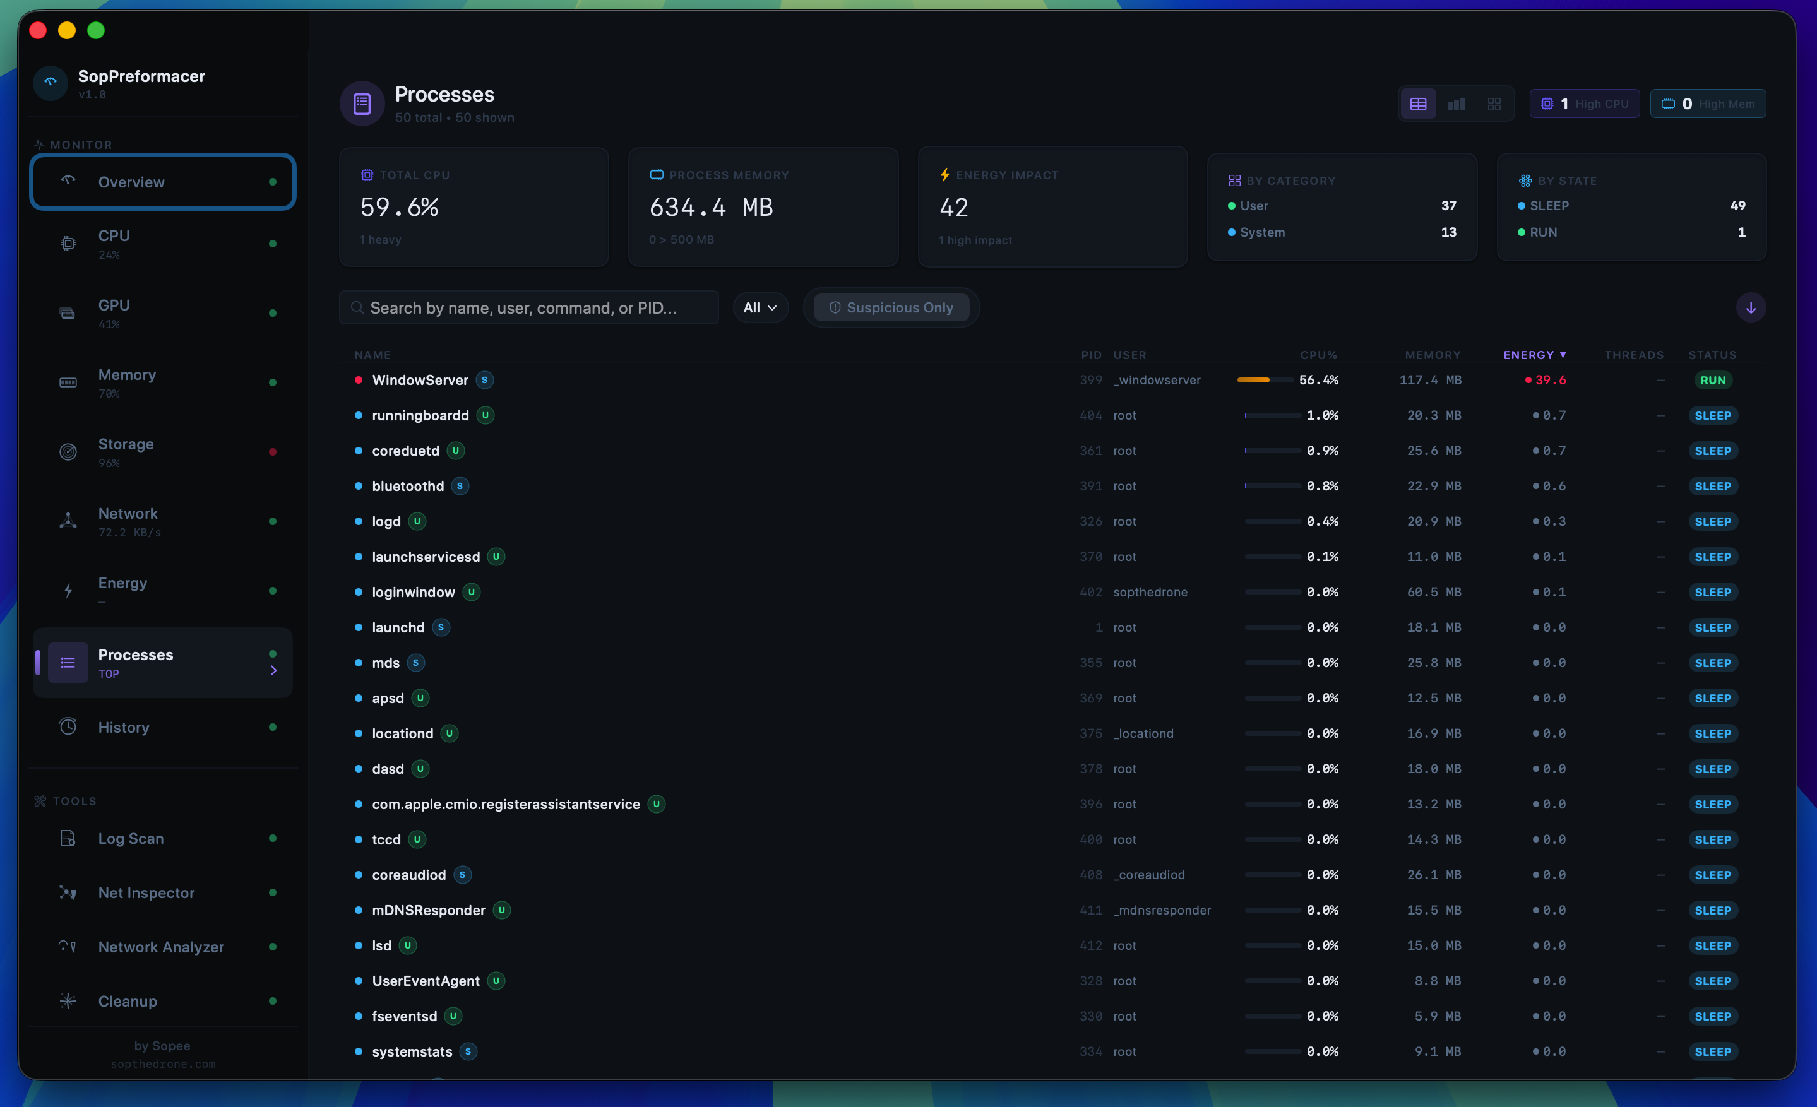Viewport: 1817px width, 1107px height.
Task: Switch to bar chart view
Action: (x=1456, y=103)
